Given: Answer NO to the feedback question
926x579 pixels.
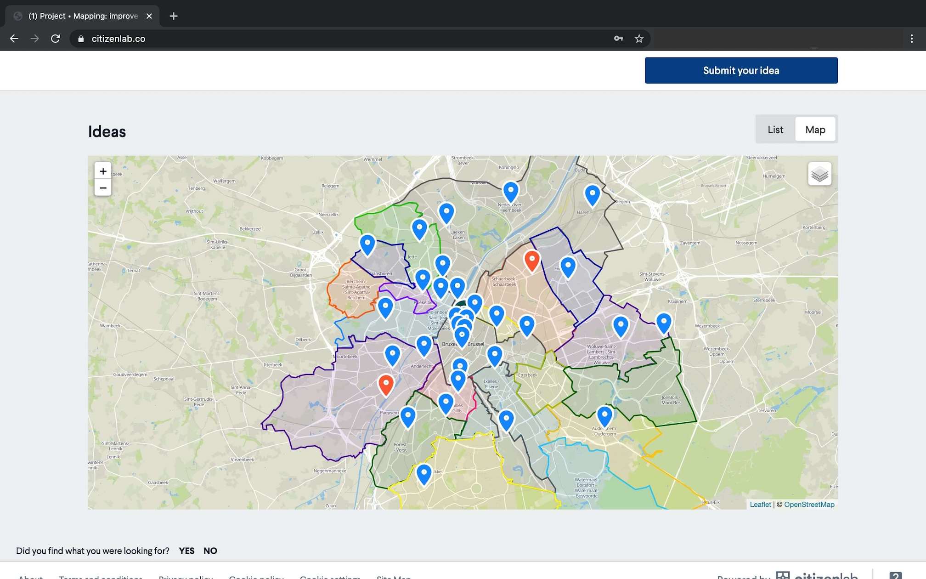Looking at the screenshot, I should (x=210, y=551).
